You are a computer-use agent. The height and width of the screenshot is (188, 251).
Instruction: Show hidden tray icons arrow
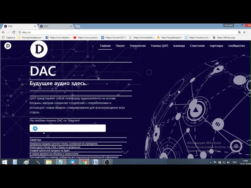click(211, 163)
